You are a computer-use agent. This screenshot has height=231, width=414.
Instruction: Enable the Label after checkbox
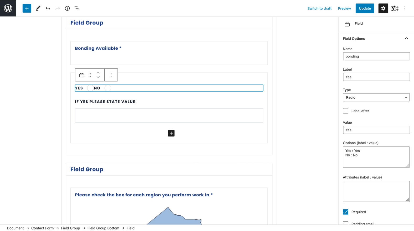coord(345,111)
